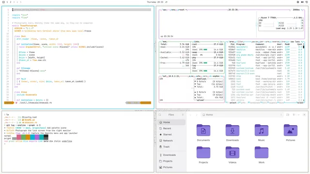Go back with the Files back arrow
The image size is (310, 174).
coord(190,115)
